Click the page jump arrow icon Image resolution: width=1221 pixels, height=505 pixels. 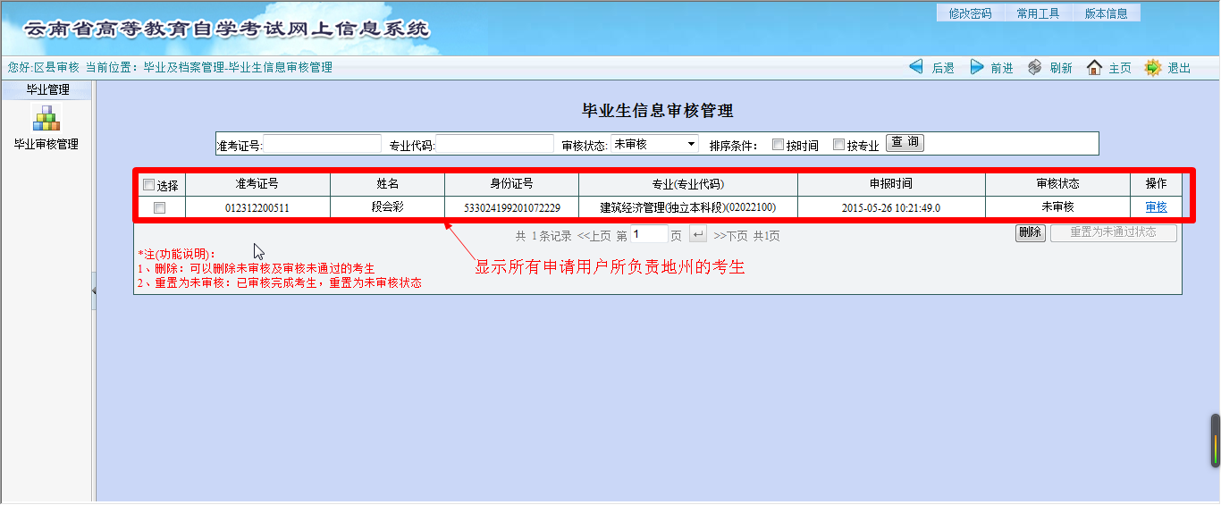[x=697, y=234]
